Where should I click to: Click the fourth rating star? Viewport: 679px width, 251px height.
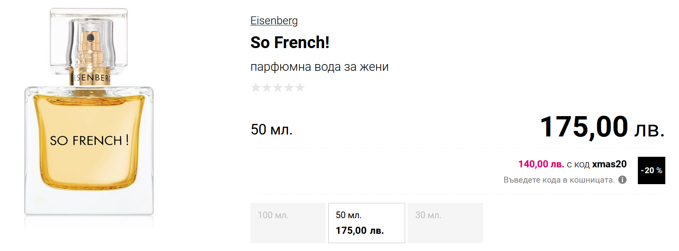289,88
